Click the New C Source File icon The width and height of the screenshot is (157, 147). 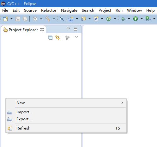[96, 19]
